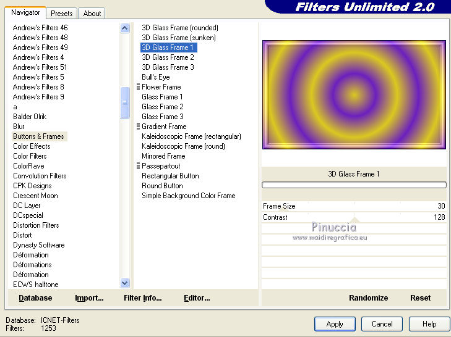The height and width of the screenshot is (337, 451).
Task: Click the category list scrollbar thumb
Action: (x=124, y=102)
